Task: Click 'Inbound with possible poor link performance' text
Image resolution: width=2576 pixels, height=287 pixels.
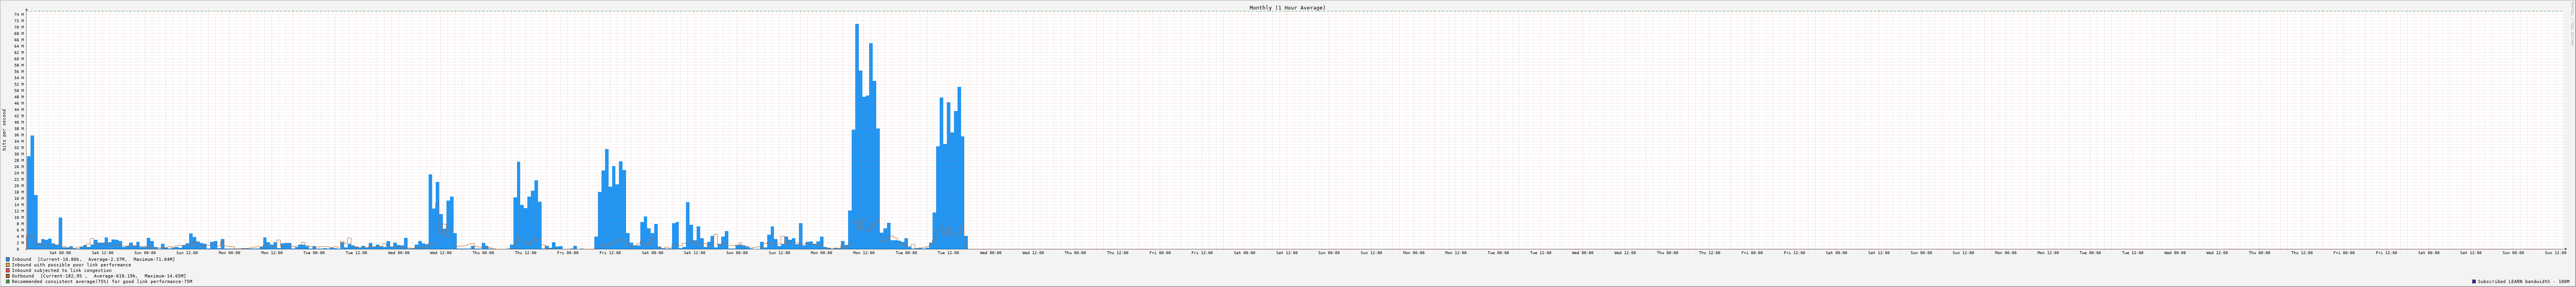Action: [71, 265]
